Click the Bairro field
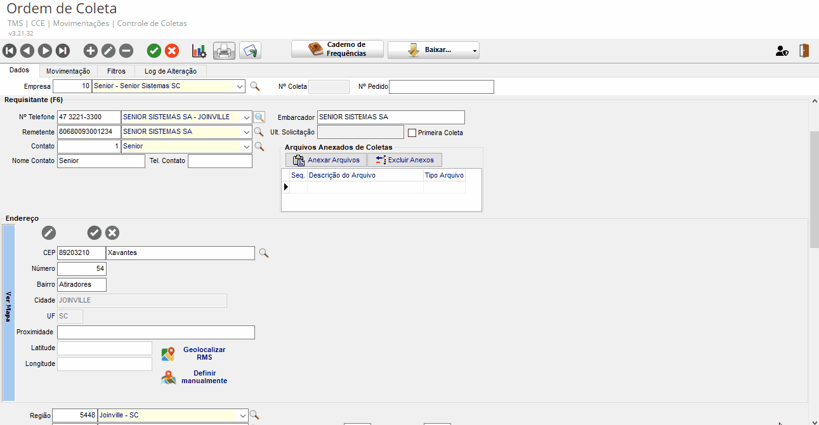 coord(82,285)
